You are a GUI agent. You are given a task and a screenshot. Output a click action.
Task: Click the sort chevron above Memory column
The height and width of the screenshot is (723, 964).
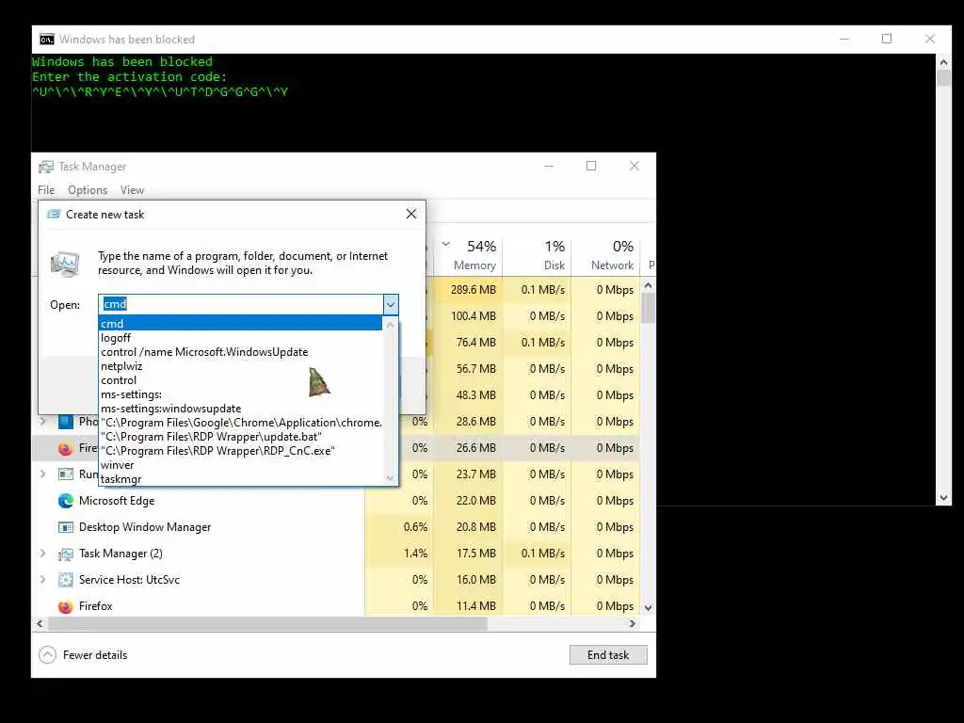pyautogui.click(x=445, y=244)
